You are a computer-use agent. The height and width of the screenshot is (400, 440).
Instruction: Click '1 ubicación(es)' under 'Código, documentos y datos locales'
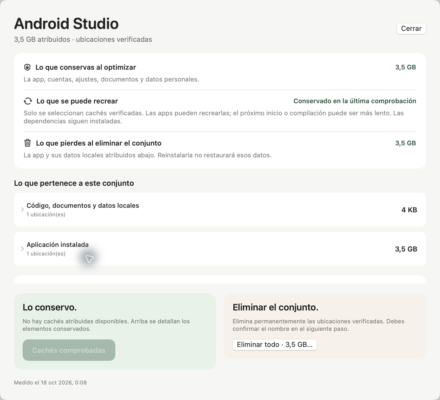[x=46, y=214]
